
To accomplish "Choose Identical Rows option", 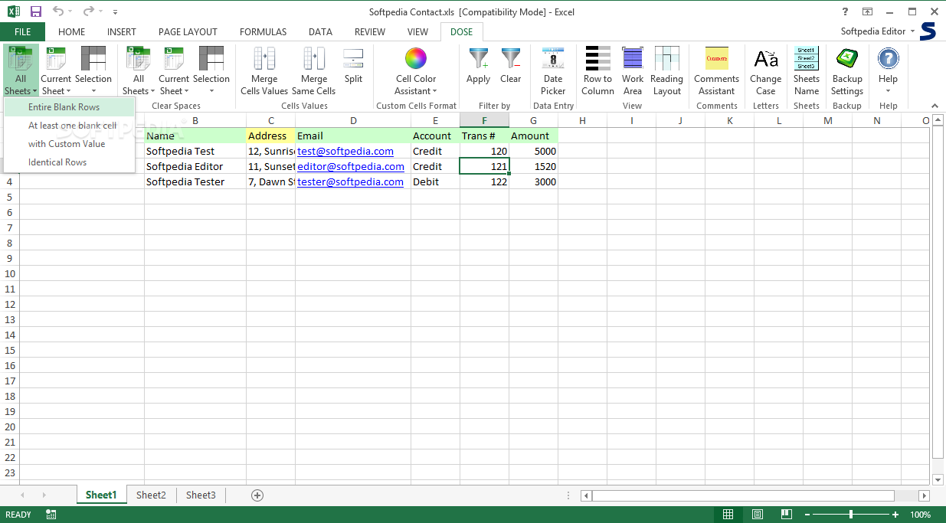I will point(69,162).
